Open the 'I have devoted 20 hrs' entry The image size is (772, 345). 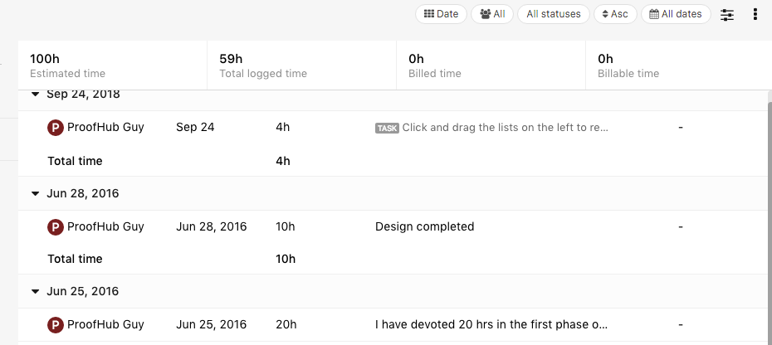491,324
